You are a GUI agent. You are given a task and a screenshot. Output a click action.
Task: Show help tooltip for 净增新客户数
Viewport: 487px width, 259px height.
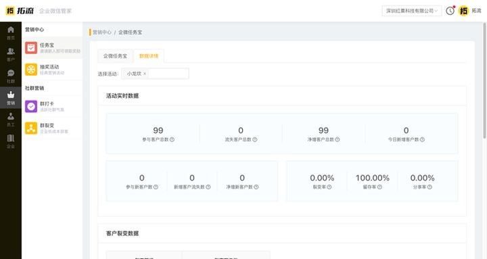(x=256, y=187)
